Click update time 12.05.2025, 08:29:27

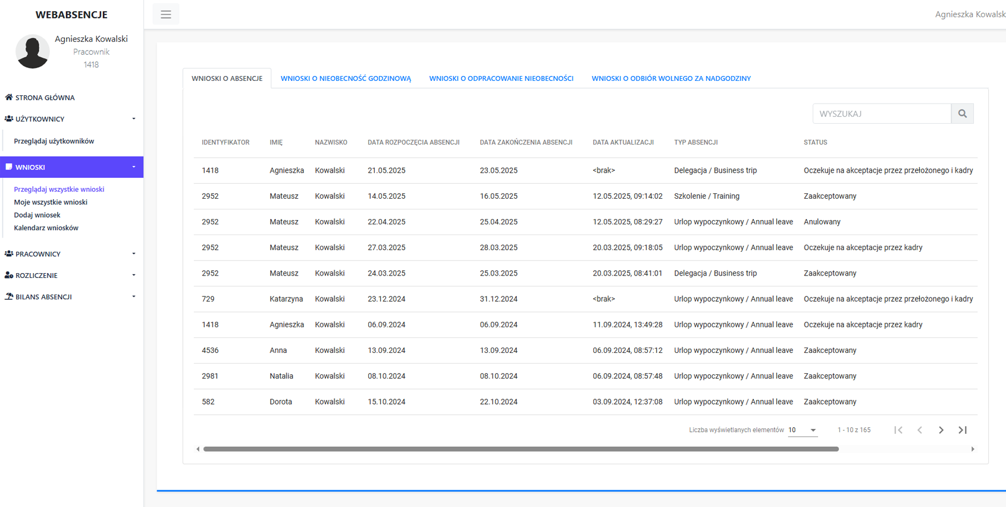click(x=628, y=222)
